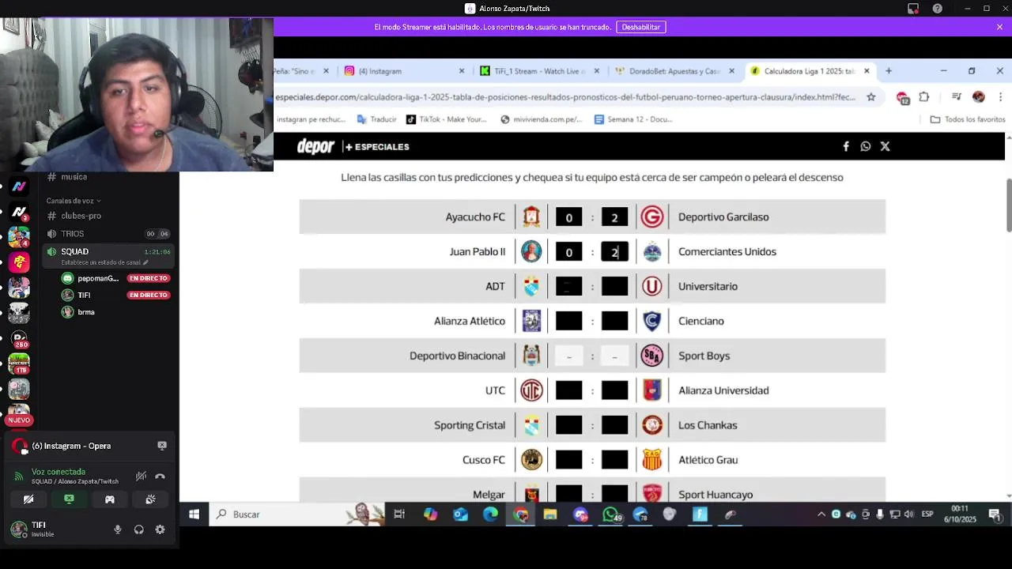Open Discord activities game controller button
The image size is (1012, 569).
110,499
